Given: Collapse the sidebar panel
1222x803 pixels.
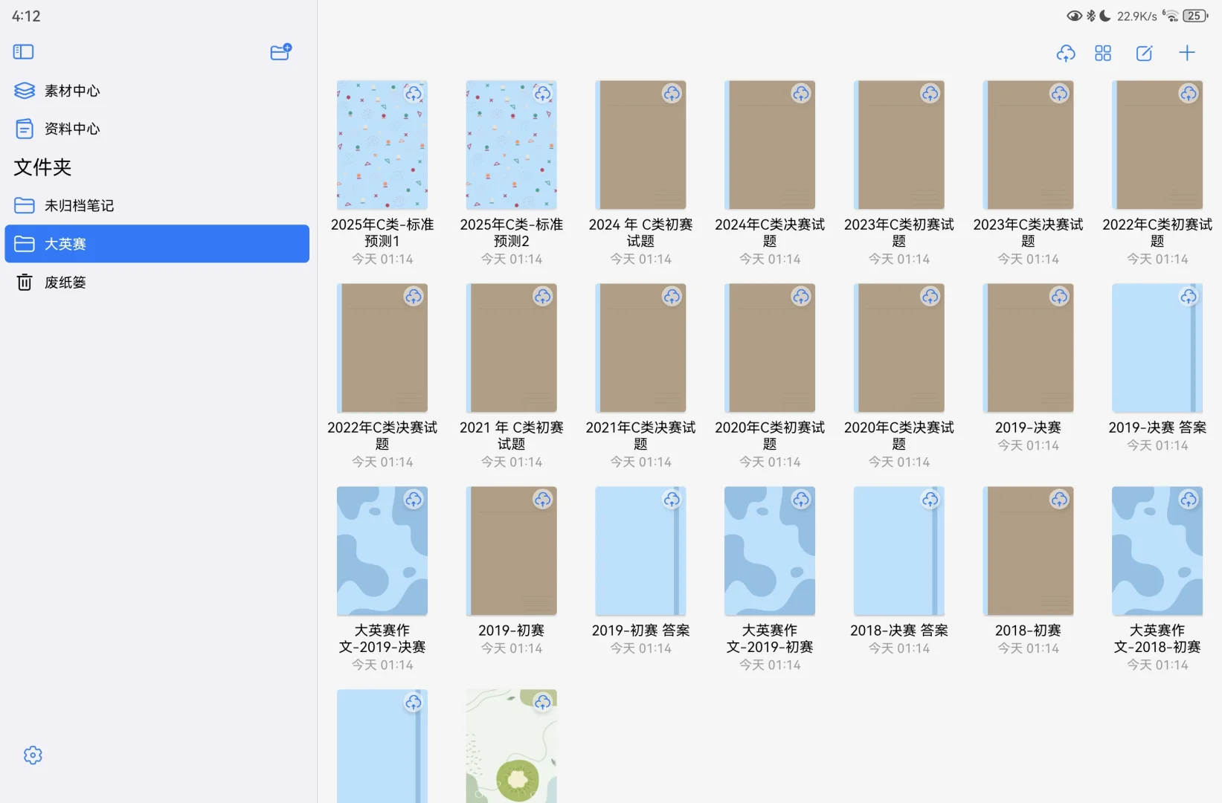Looking at the screenshot, I should pos(22,51).
